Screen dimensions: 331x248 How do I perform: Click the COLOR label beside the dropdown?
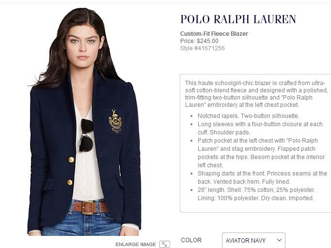pyautogui.click(x=191, y=240)
